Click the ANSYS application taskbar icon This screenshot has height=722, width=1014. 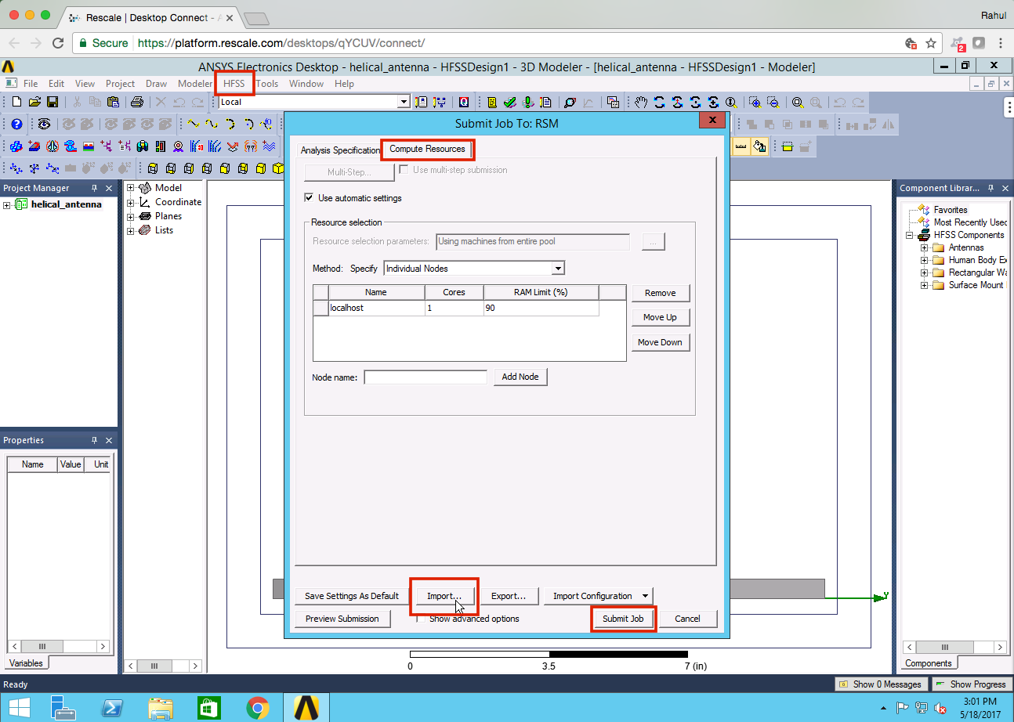click(306, 708)
